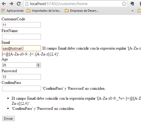This screenshot has width=141, height=137.
Task: Place the cursor in the Email field
Action: tap(21, 48)
